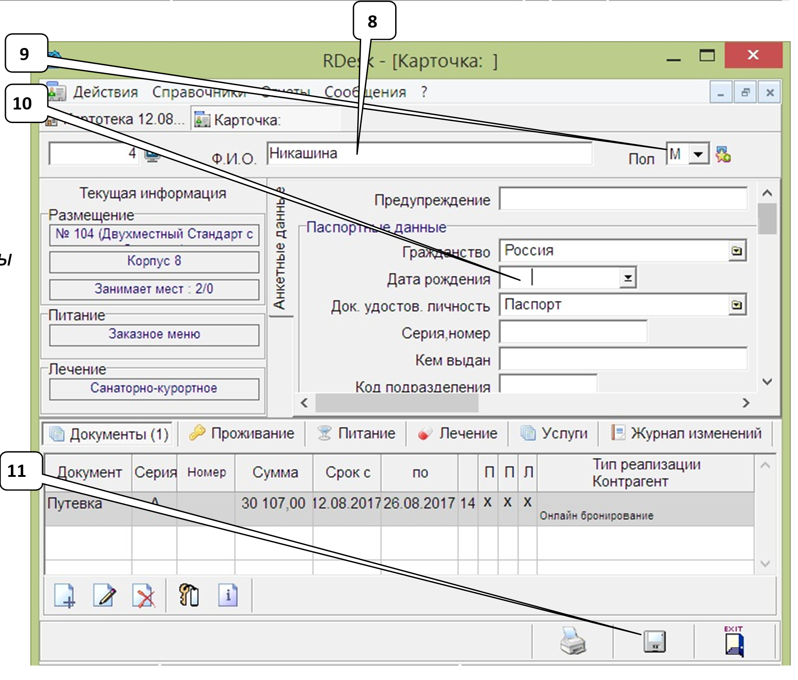Click the star icon next to the Пол field
The height and width of the screenshot is (680, 798).
[723, 155]
